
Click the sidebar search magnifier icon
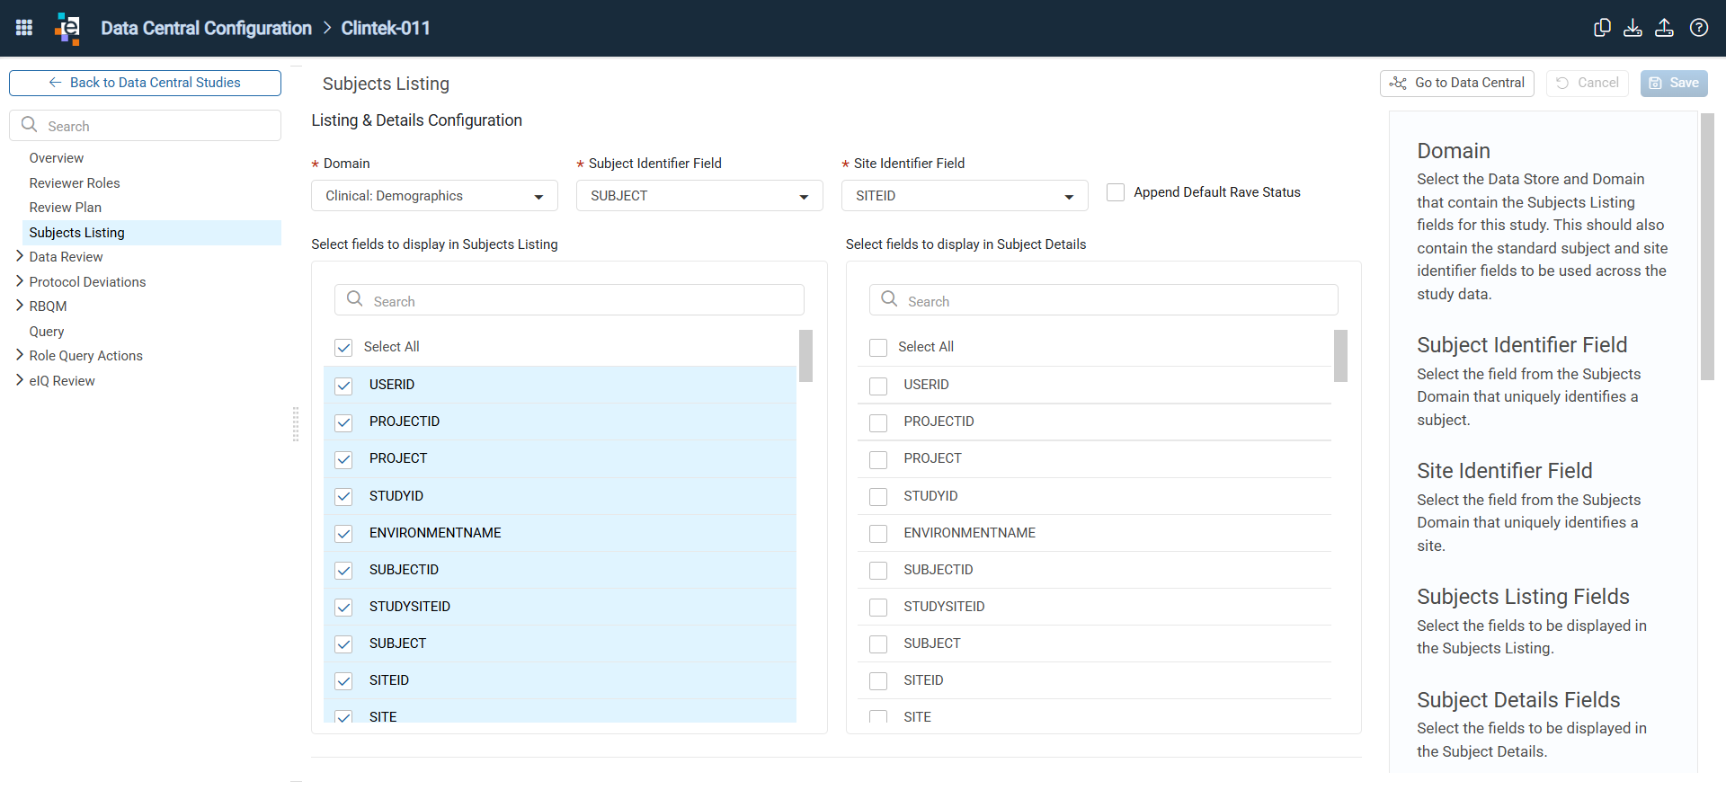pyautogui.click(x=29, y=125)
